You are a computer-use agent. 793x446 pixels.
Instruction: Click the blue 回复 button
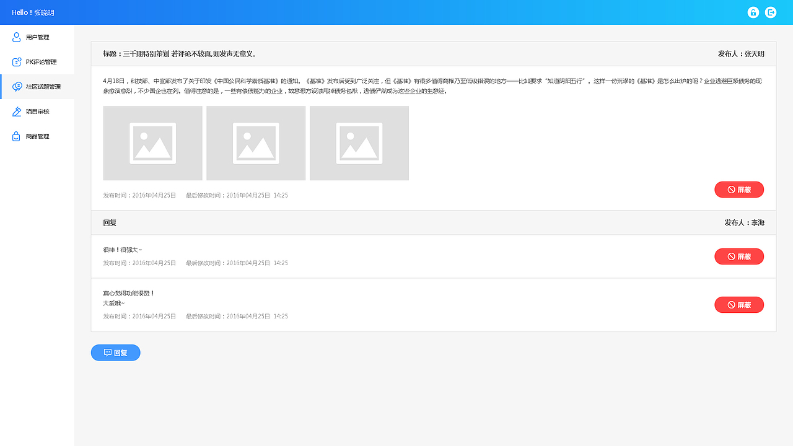[116, 352]
